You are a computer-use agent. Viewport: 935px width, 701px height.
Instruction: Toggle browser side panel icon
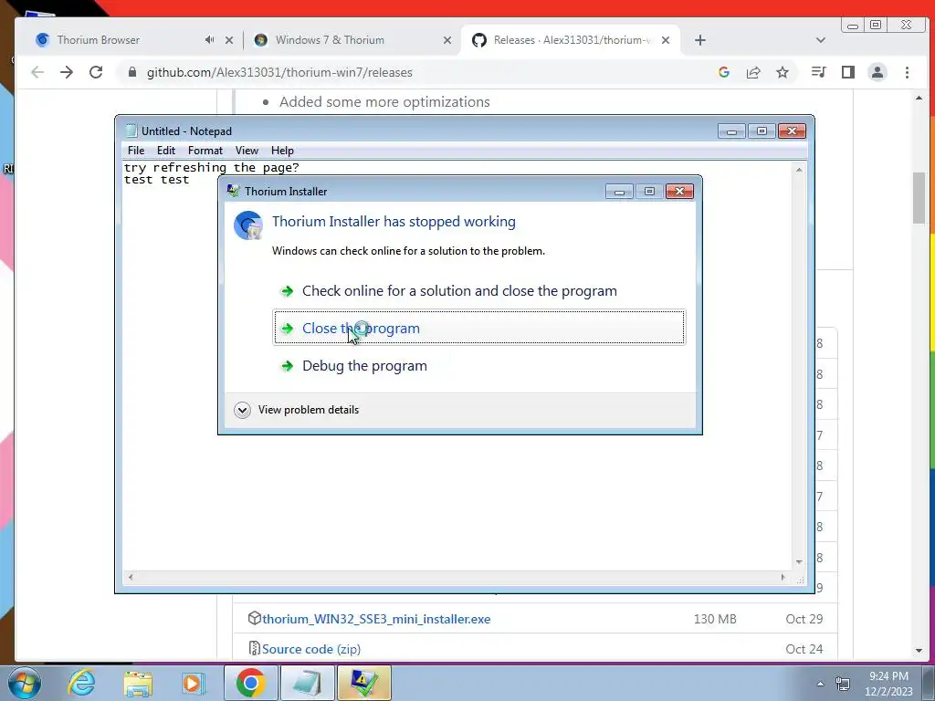tap(848, 72)
